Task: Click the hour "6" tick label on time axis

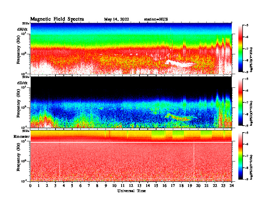Action: pyautogui.click(x=80, y=186)
